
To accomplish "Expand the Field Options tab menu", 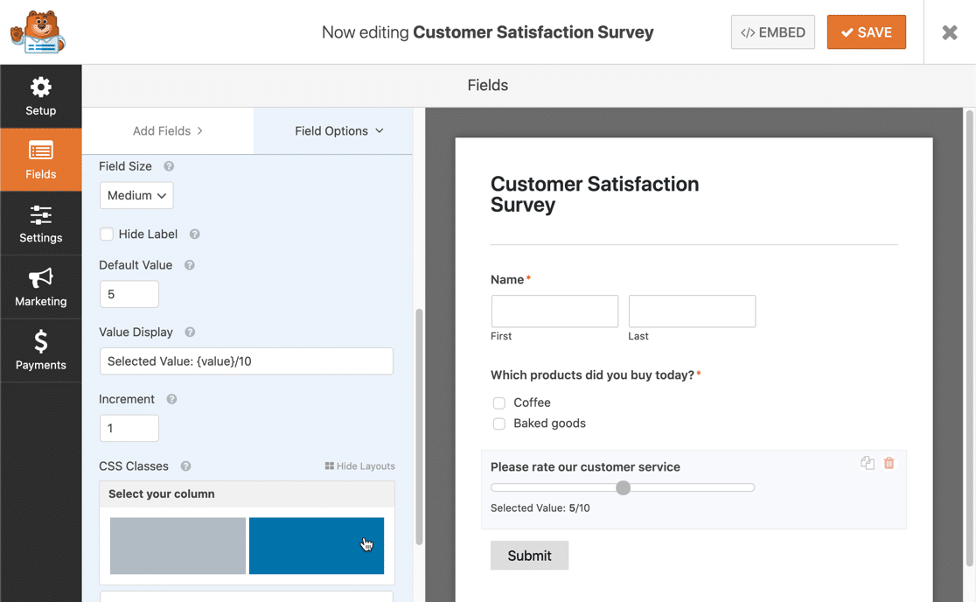I will click(x=338, y=131).
